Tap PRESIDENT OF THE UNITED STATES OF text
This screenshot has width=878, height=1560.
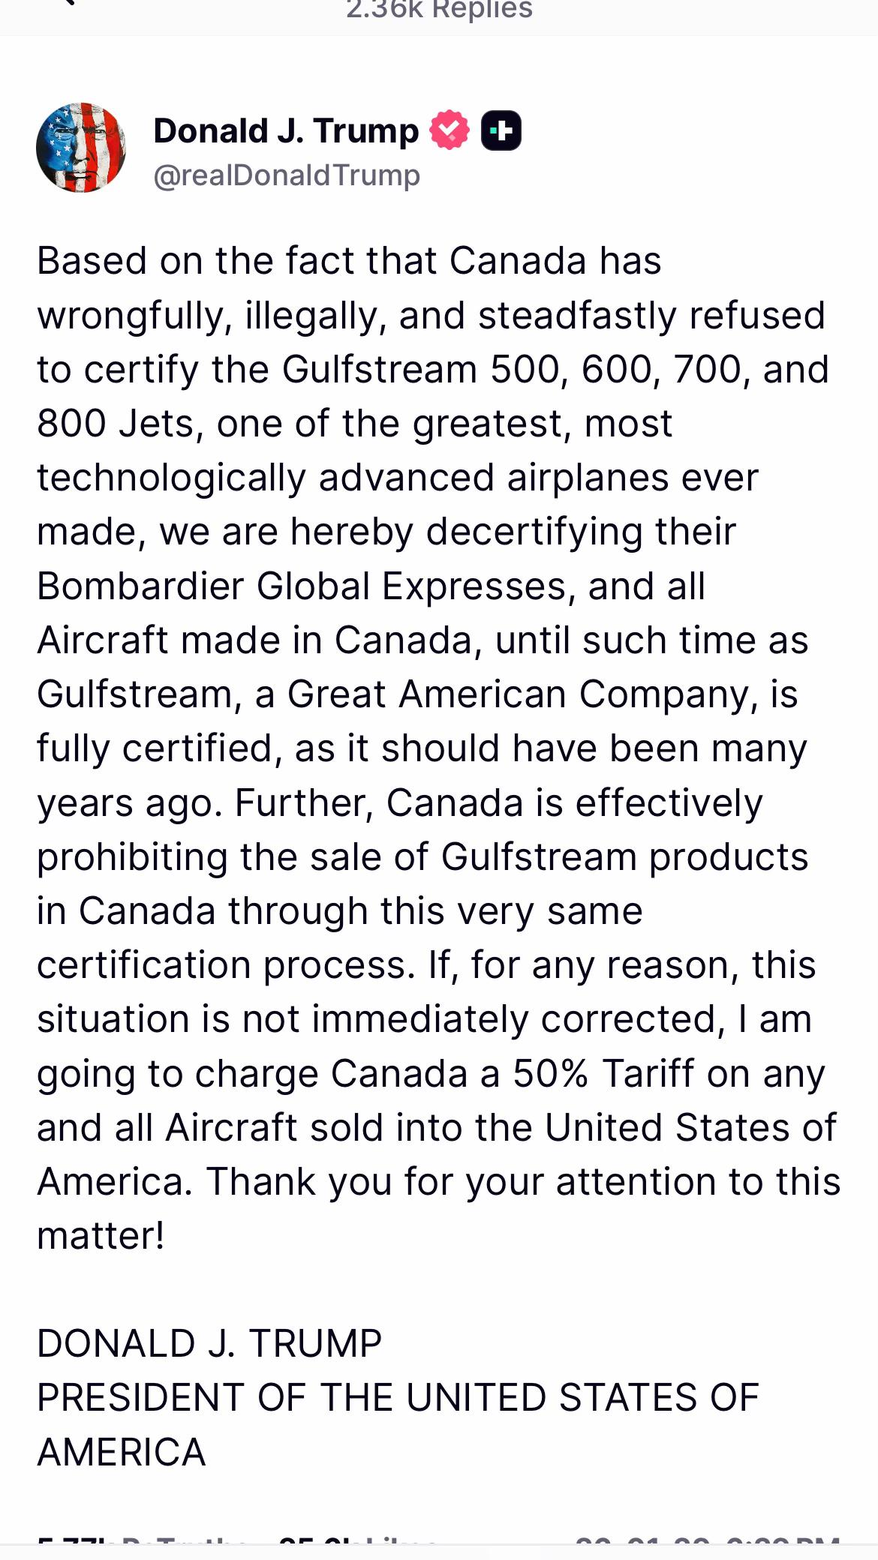[398, 1398]
